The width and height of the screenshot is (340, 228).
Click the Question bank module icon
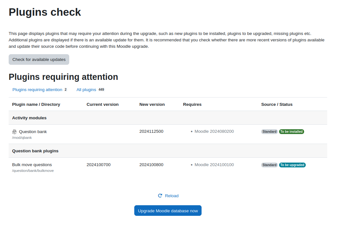click(x=14, y=132)
